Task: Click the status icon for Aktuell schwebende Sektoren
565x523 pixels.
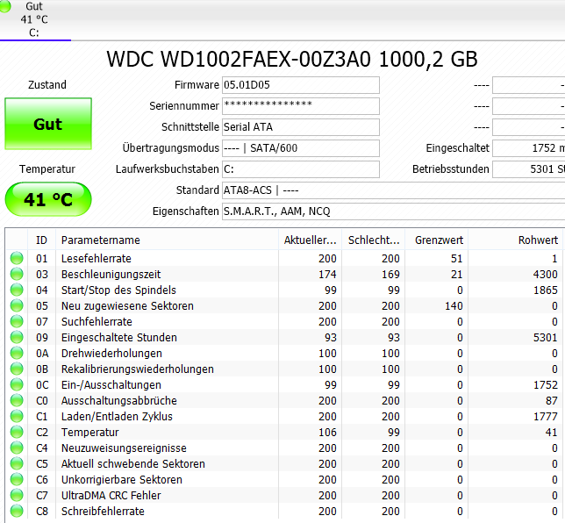Action: 17,463
